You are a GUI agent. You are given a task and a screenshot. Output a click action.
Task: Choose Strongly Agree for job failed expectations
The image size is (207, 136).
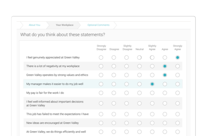point(177,114)
